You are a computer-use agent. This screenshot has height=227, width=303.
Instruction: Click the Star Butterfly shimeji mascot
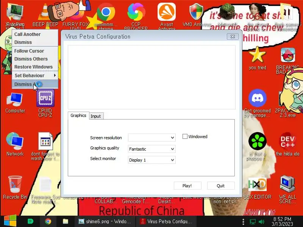[293, 91]
